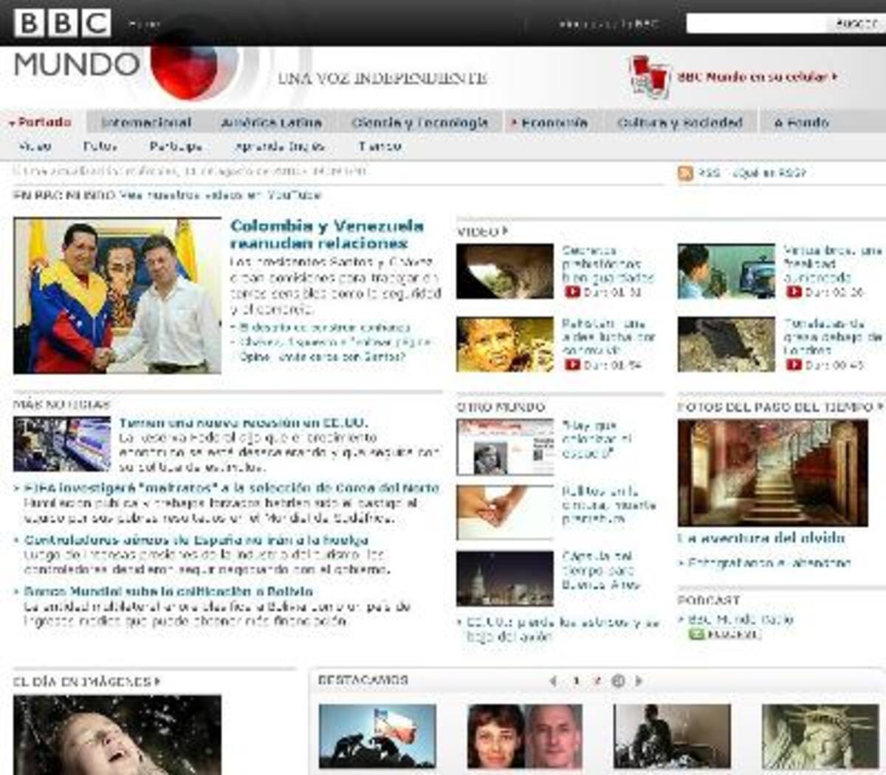Advance Destacamos carousel with right arrow
Viewport: 886px width, 775px height.
coord(639,681)
